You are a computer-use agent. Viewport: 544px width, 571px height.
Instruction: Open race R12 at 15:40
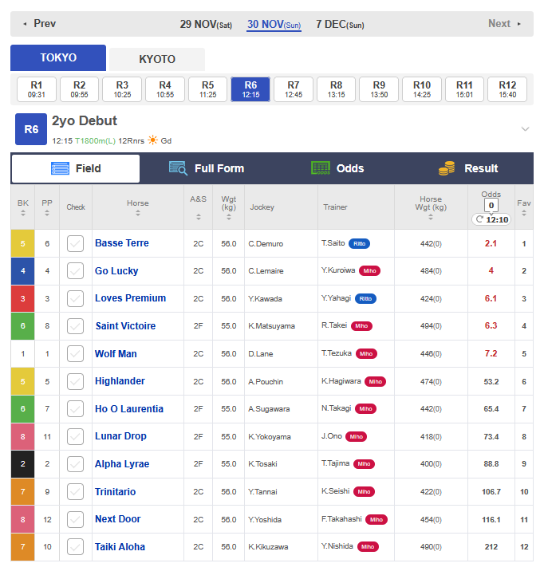(x=507, y=89)
